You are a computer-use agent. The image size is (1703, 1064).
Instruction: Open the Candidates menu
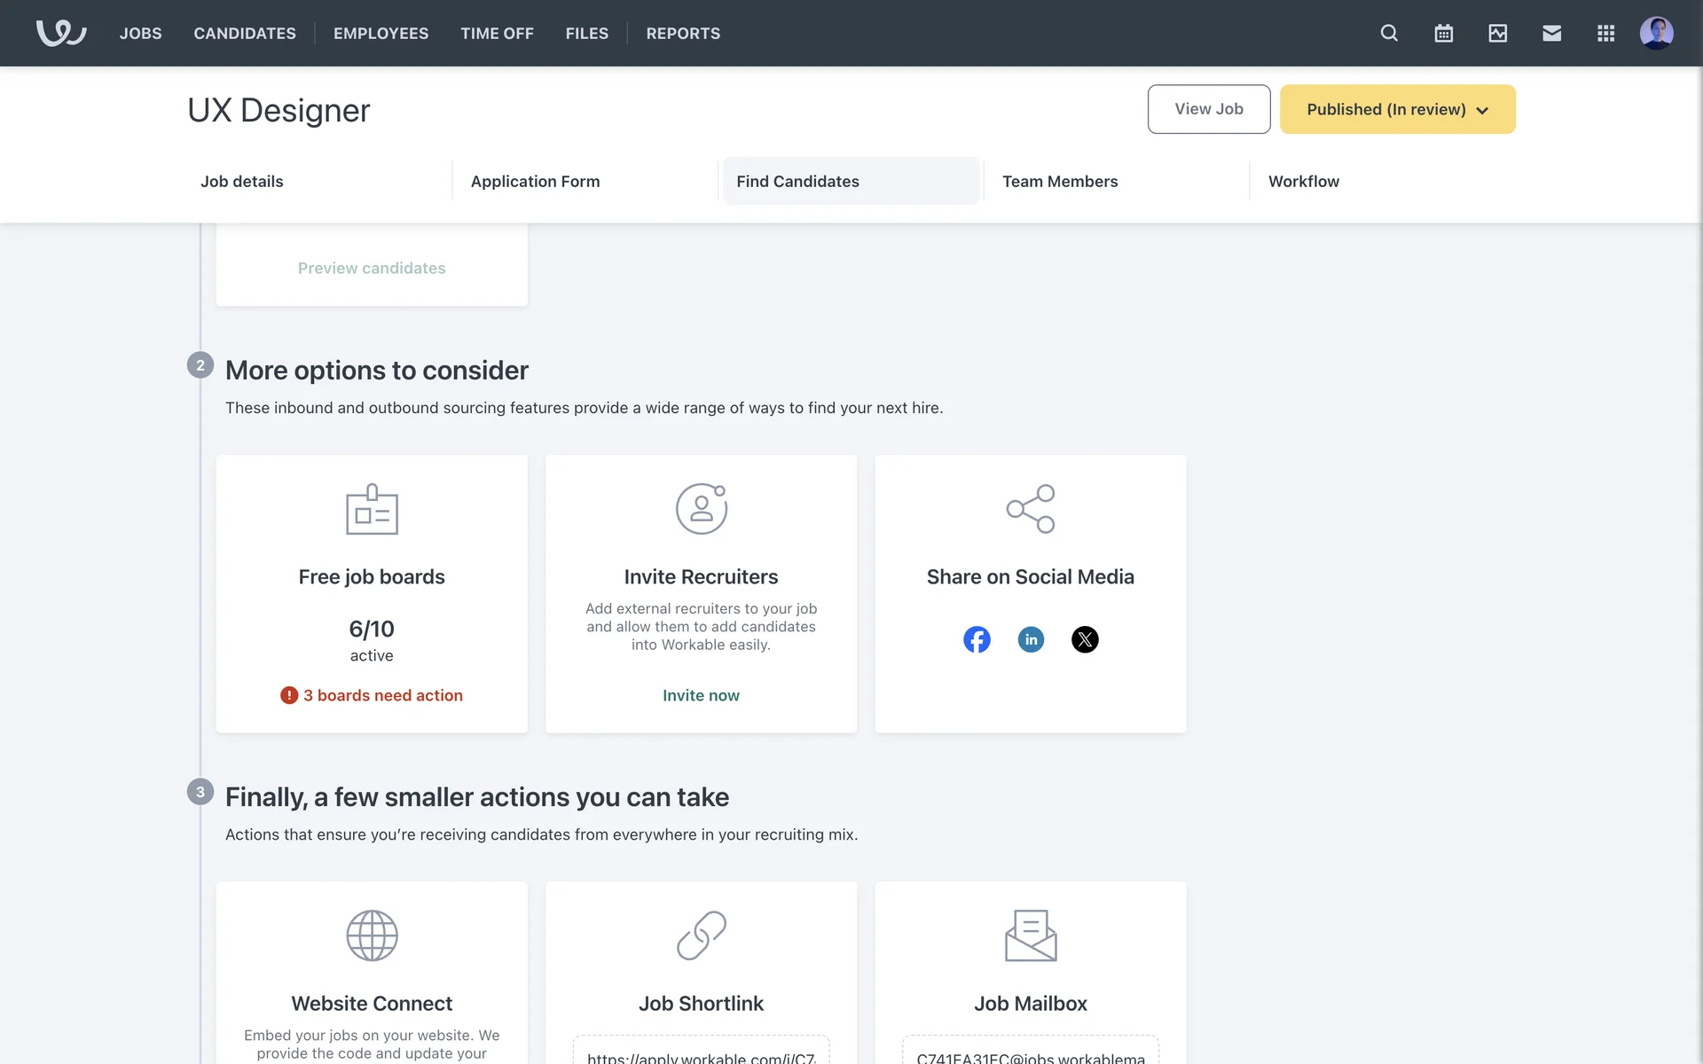coord(245,33)
